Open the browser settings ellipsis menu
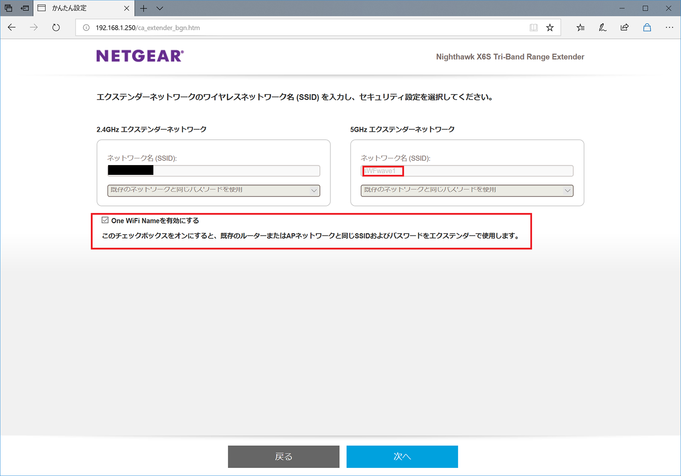681x476 pixels. point(669,28)
